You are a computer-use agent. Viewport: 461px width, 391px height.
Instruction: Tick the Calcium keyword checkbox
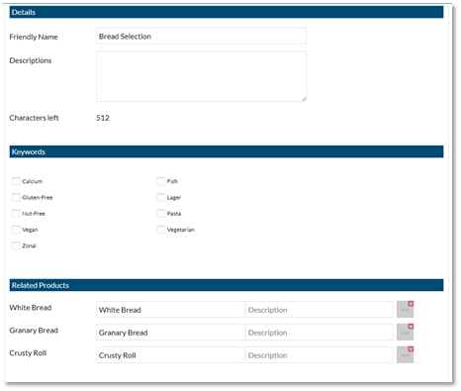click(x=16, y=181)
